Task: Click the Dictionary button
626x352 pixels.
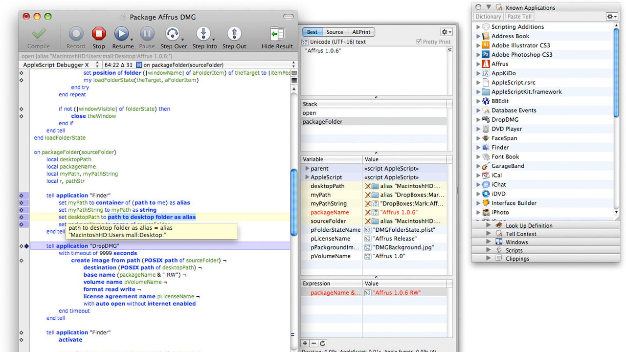Action: [x=488, y=17]
